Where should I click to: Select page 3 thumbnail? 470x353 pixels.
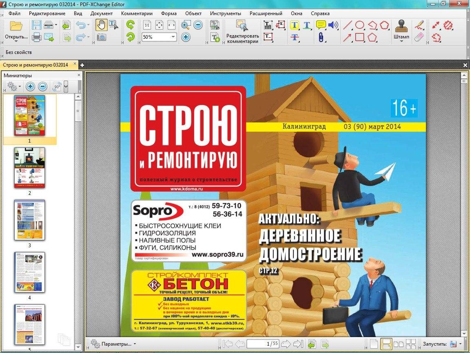(x=29, y=220)
